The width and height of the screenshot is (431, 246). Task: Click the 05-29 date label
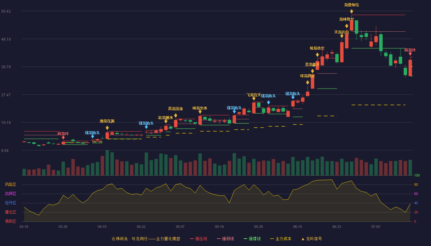(258, 227)
